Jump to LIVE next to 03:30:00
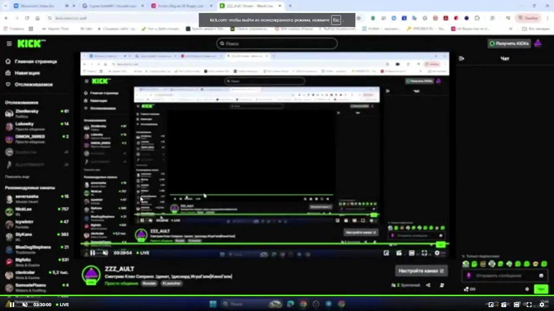 point(61,305)
